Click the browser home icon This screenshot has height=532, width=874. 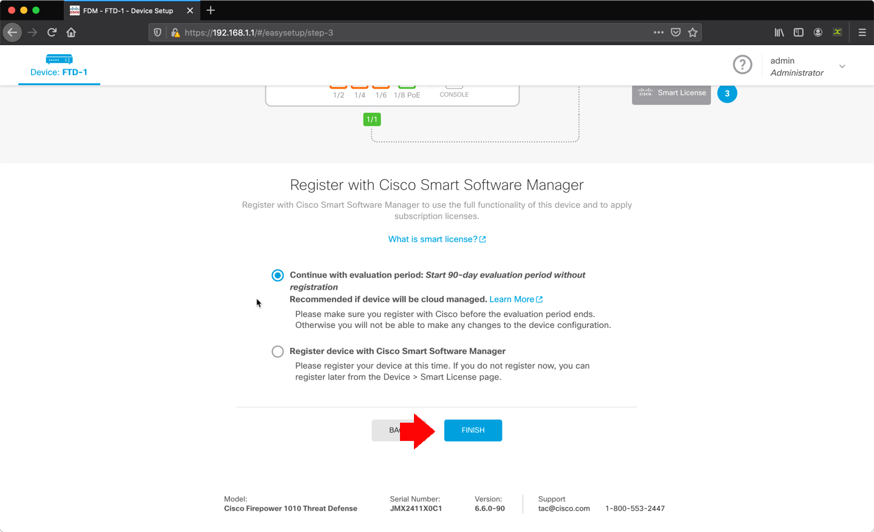tap(71, 32)
